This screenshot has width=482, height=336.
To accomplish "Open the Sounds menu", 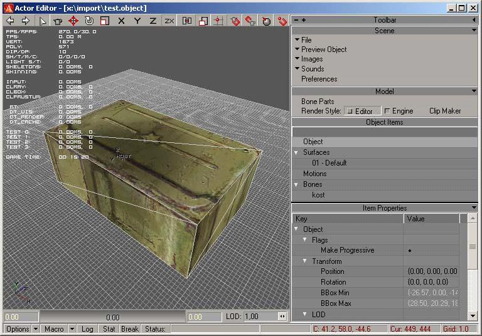I will (x=312, y=69).
